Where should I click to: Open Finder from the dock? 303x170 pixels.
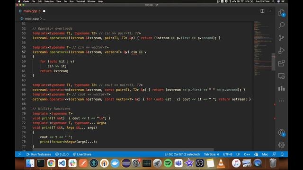(x=30, y=163)
